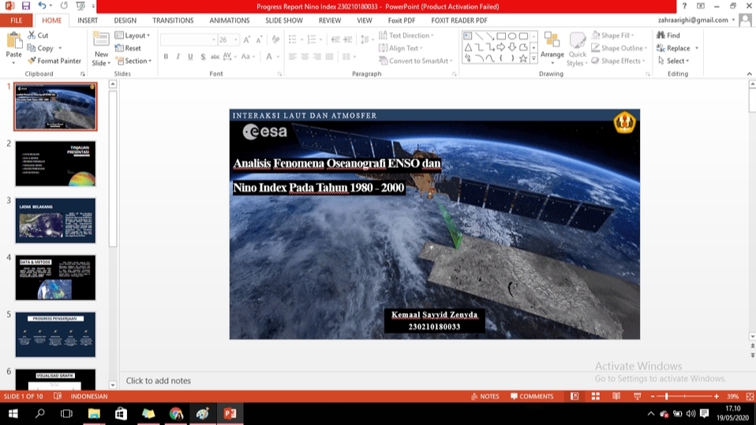756x425 pixels.
Task: Apply bullet list formatting
Action: (293, 39)
